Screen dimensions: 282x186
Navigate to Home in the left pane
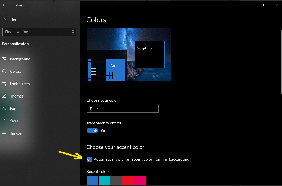(x=15, y=20)
